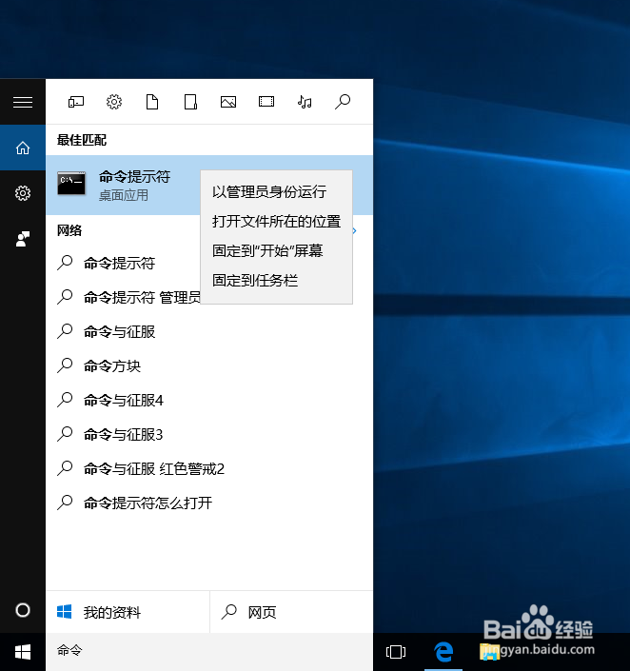Click the search box containing 命令

(x=209, y=651)
